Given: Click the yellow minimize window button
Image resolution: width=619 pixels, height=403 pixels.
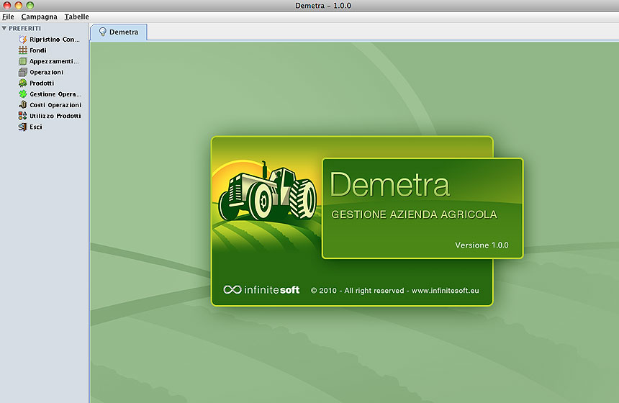Looking at the screenshot, I should [19, 5].
